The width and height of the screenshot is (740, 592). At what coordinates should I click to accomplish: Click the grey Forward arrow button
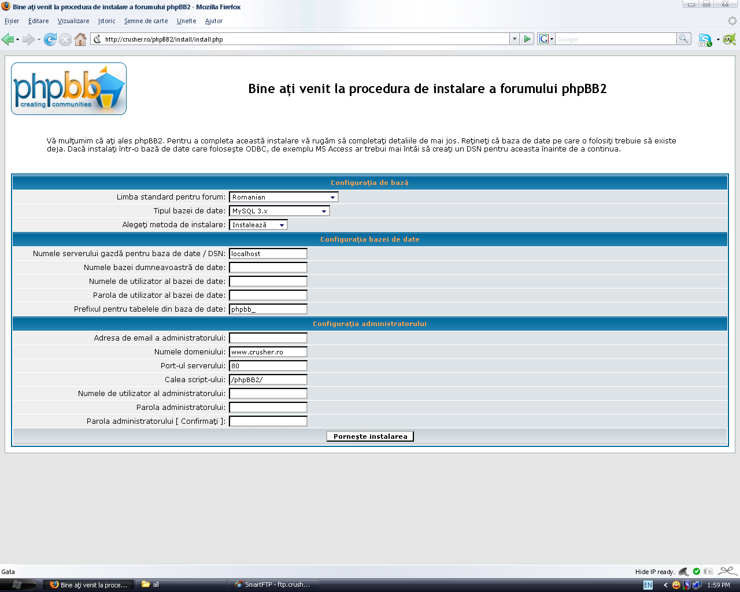tap(28, 39)
